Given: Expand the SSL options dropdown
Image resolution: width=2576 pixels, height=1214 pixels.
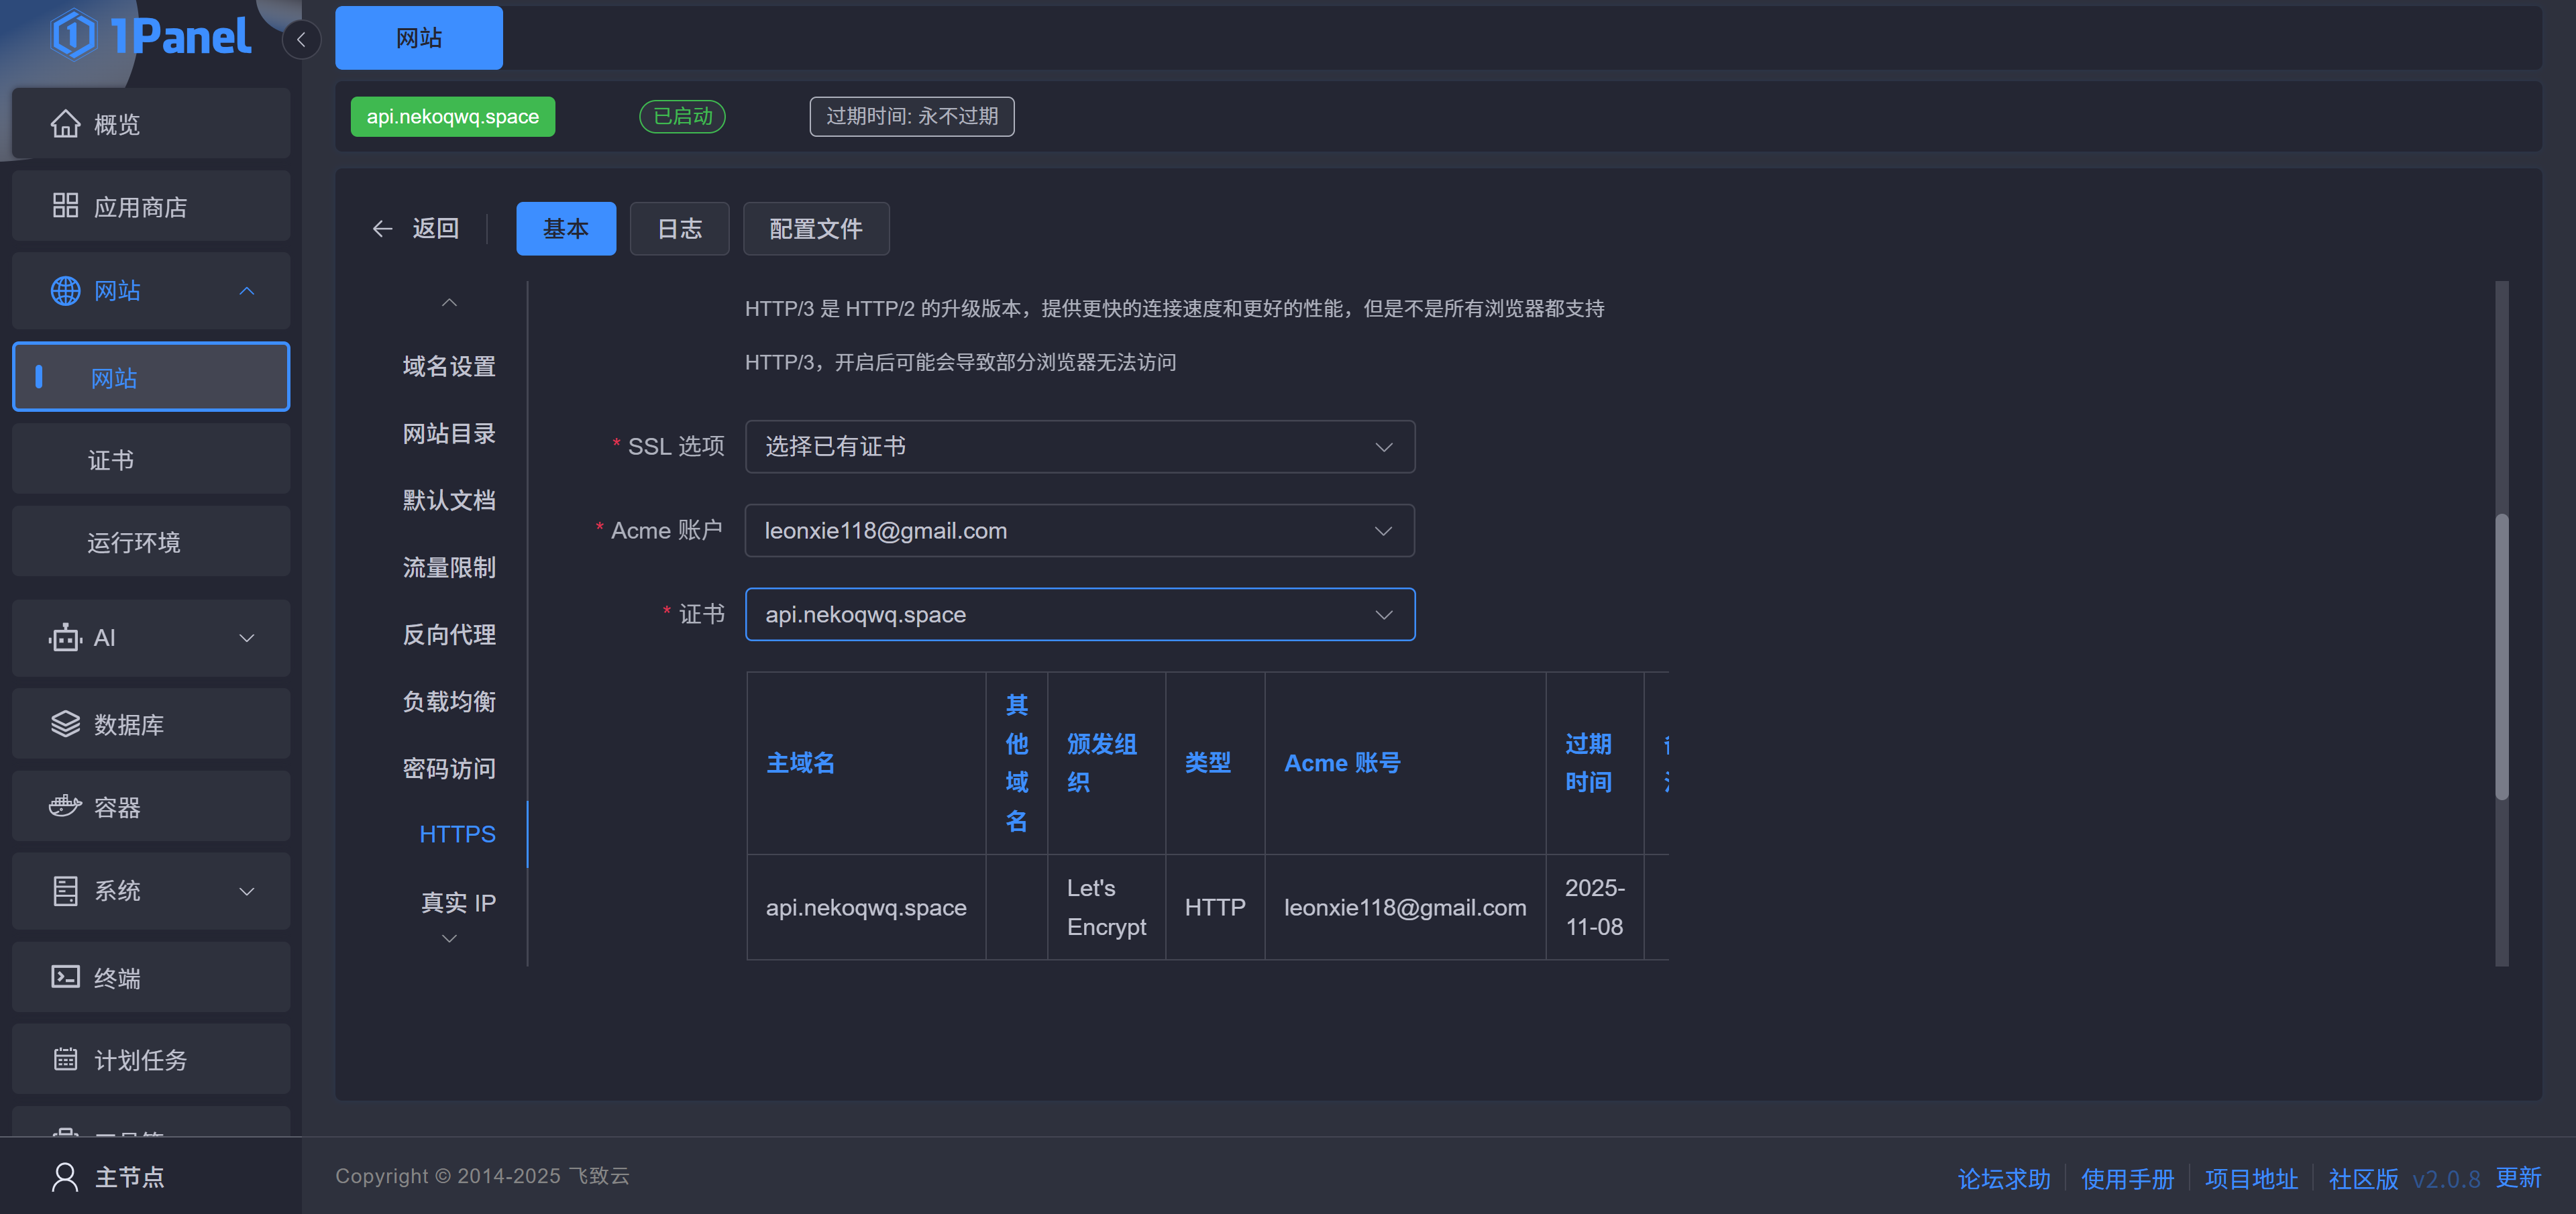Looking at the screenshot, I should 1079,447.
